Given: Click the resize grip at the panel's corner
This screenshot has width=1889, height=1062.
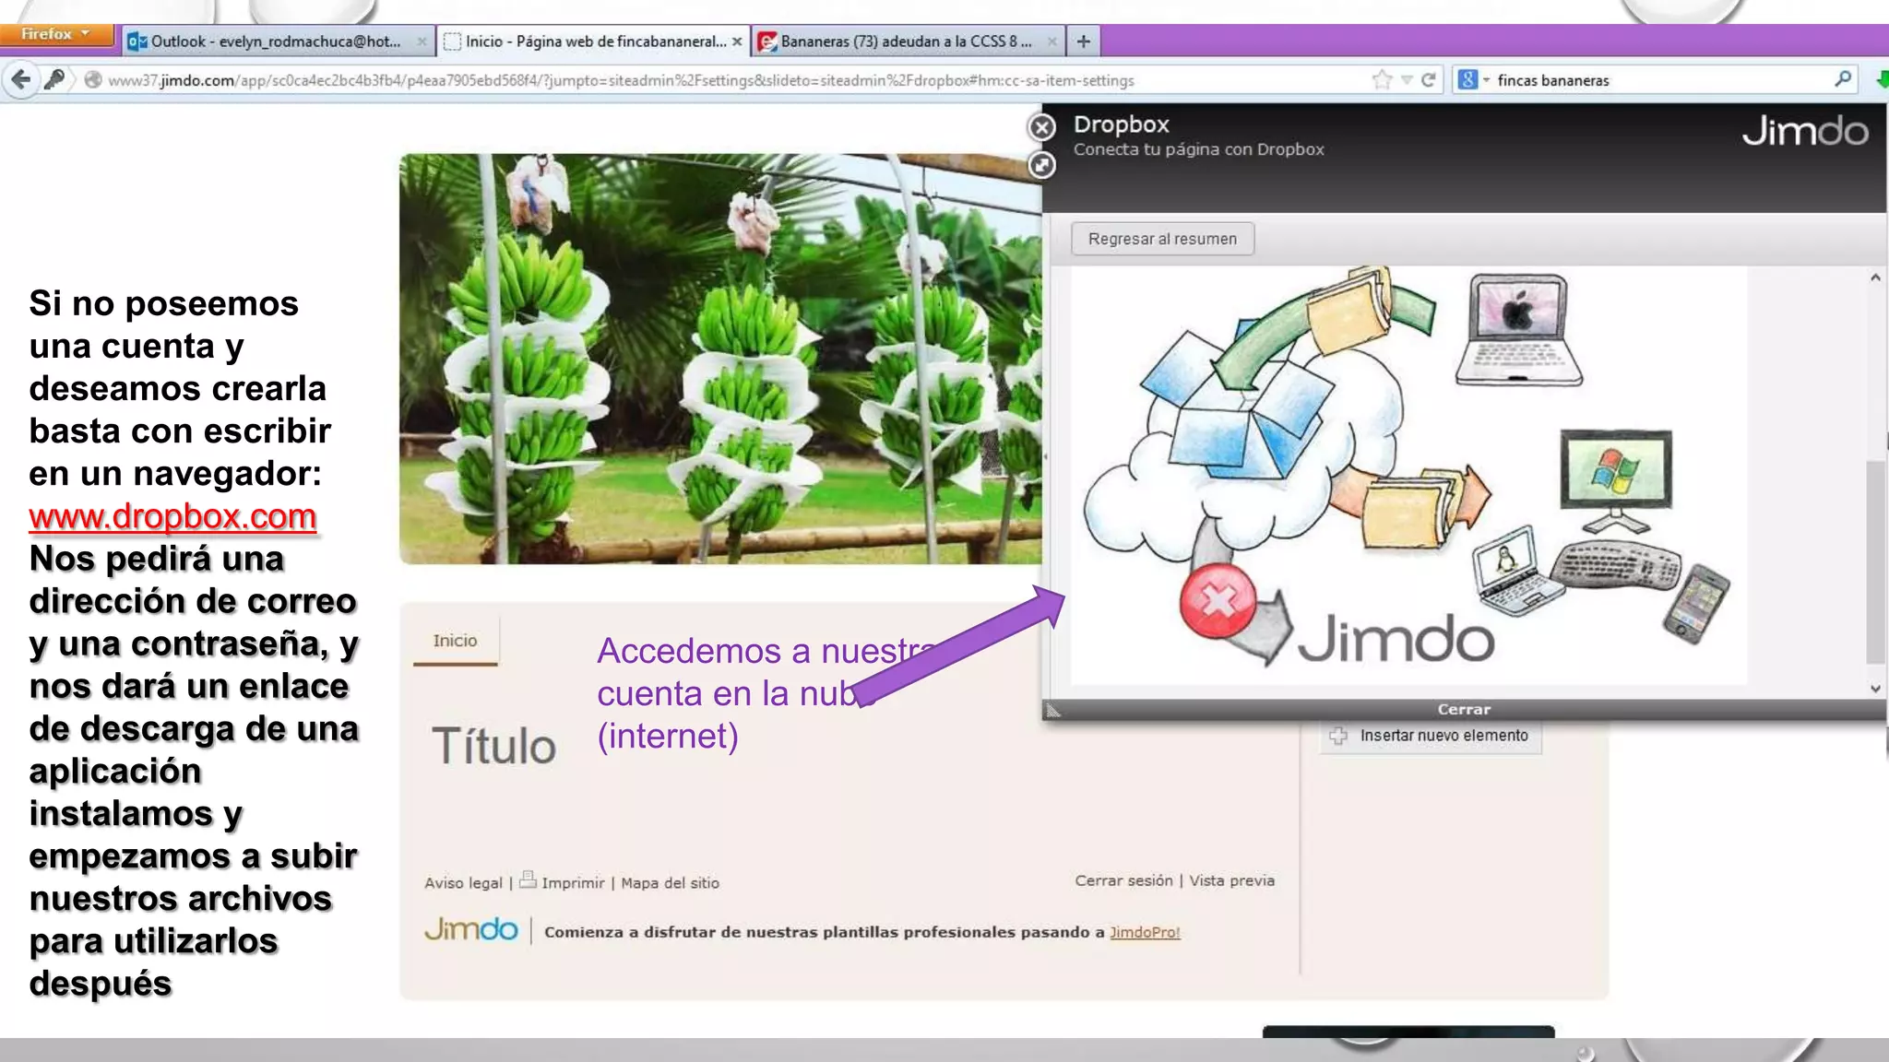Looking at the screenshot, I should (1052, 710).
